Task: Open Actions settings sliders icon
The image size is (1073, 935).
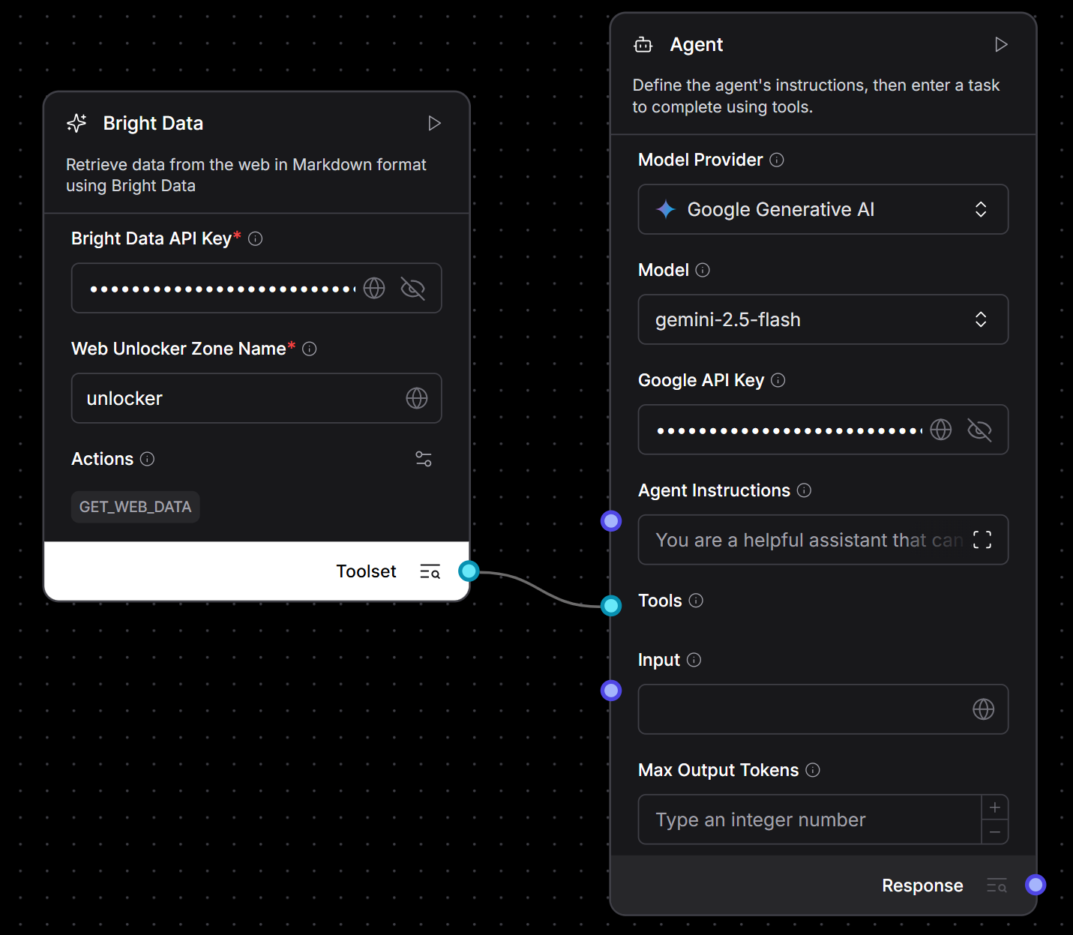Action: point(424,459)
